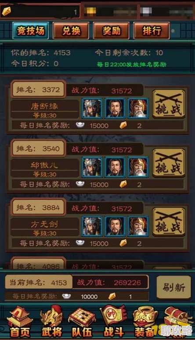The height and width of the screenshot is (340, 195).
Task: Switch to the 兑换 exchange tab
Action: 71,31
